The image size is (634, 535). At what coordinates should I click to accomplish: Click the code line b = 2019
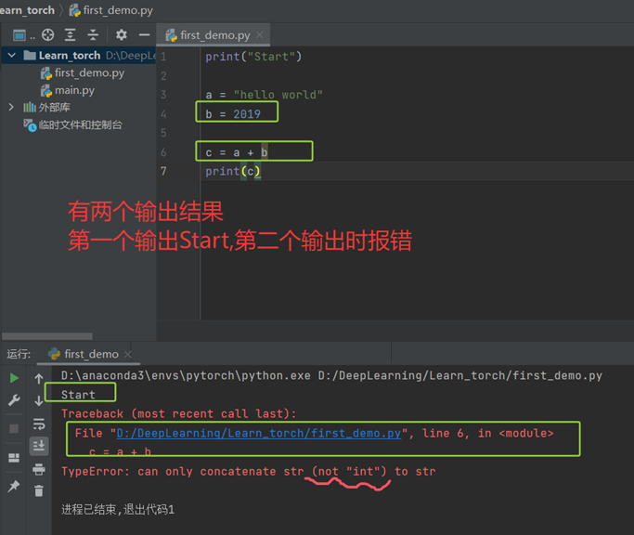[x=233, y=114]
